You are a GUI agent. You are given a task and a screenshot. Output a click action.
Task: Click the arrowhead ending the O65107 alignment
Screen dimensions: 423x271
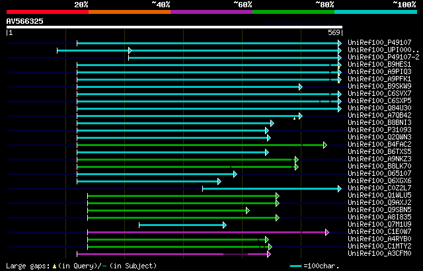coord(235,174)
